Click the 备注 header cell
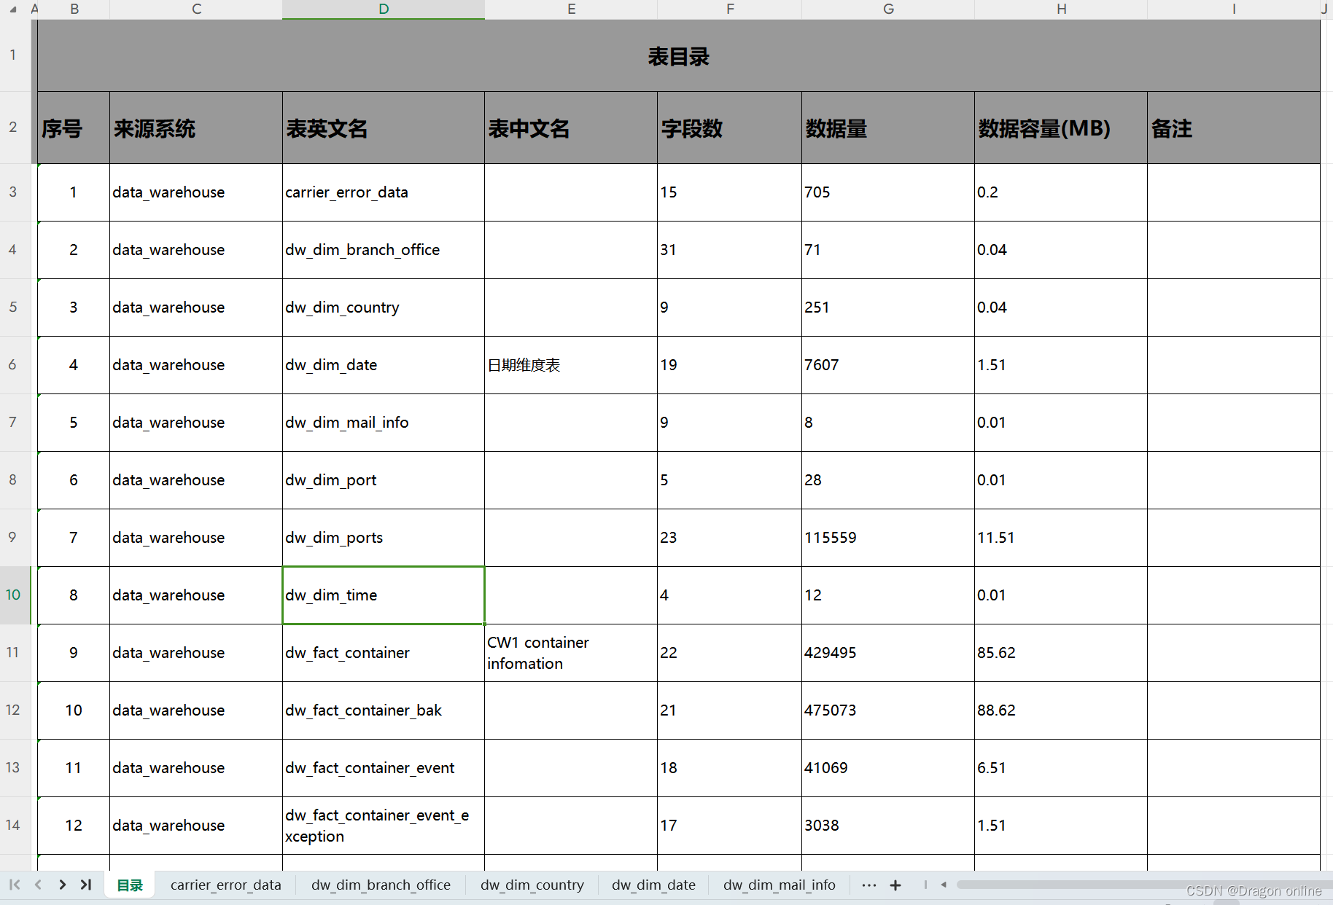Image resolution: width=1333 pixels, height=905 pixels. pos(1234,128)
